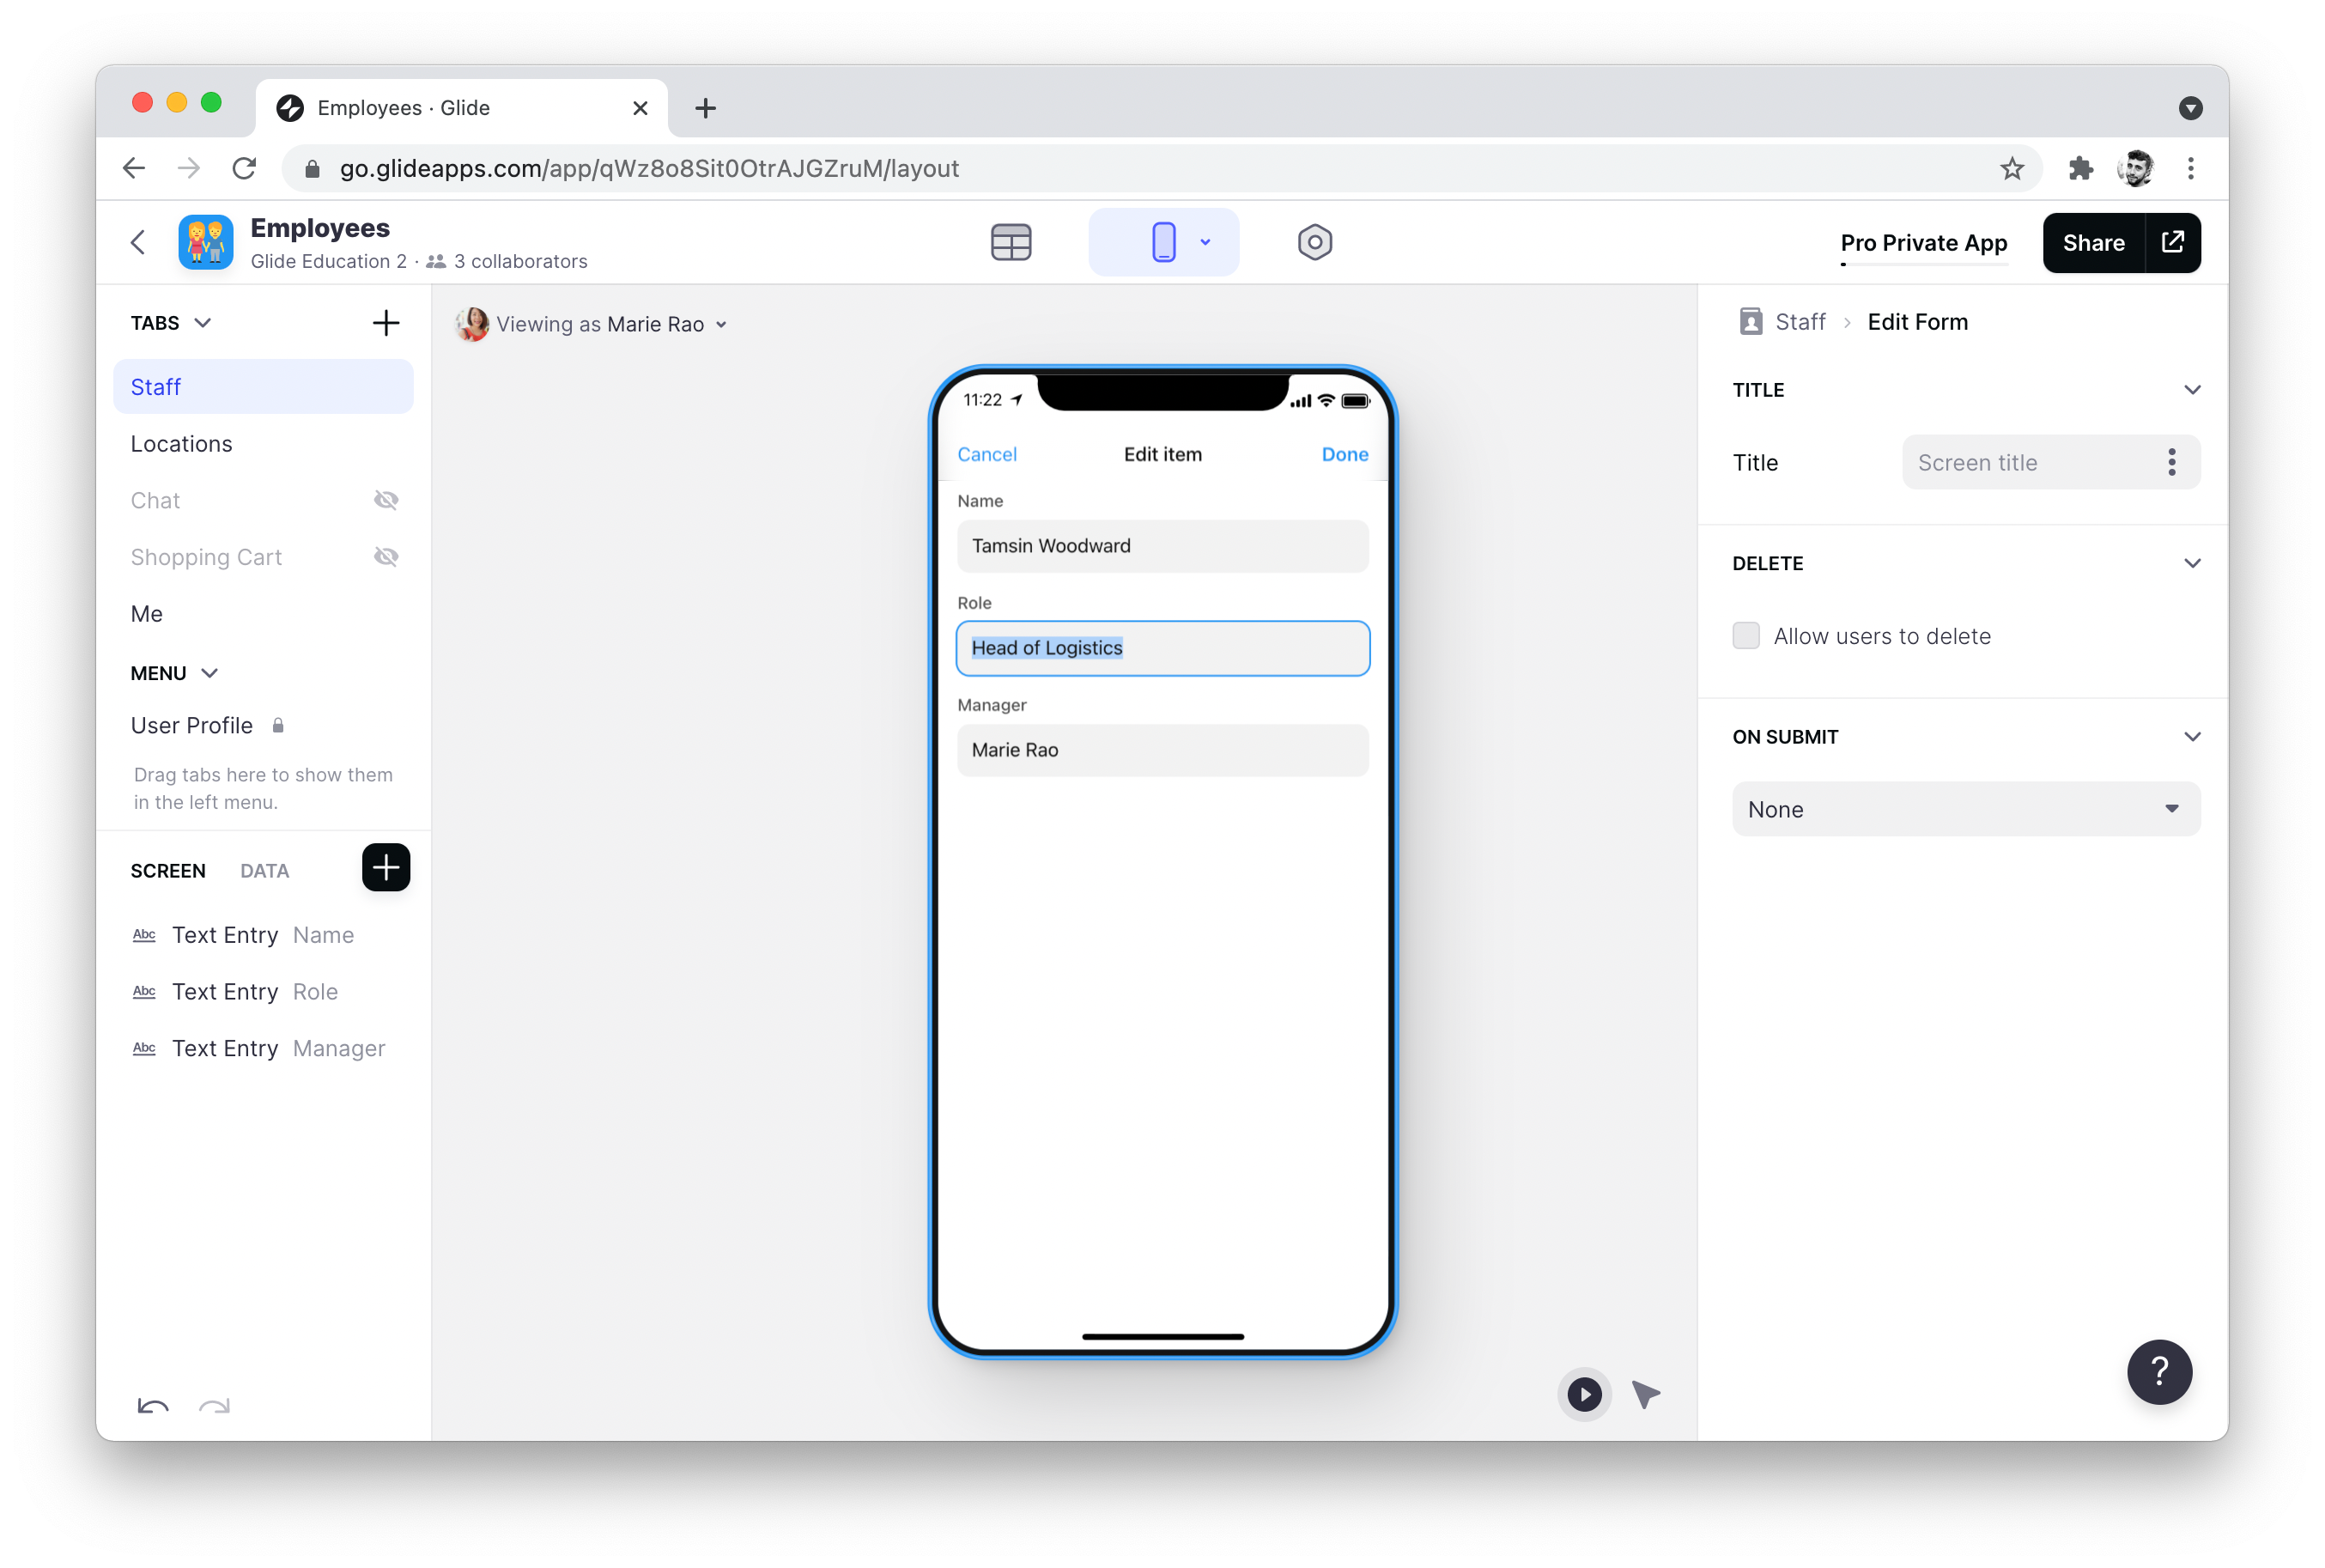Click the play preview button

point(1583,1394)
